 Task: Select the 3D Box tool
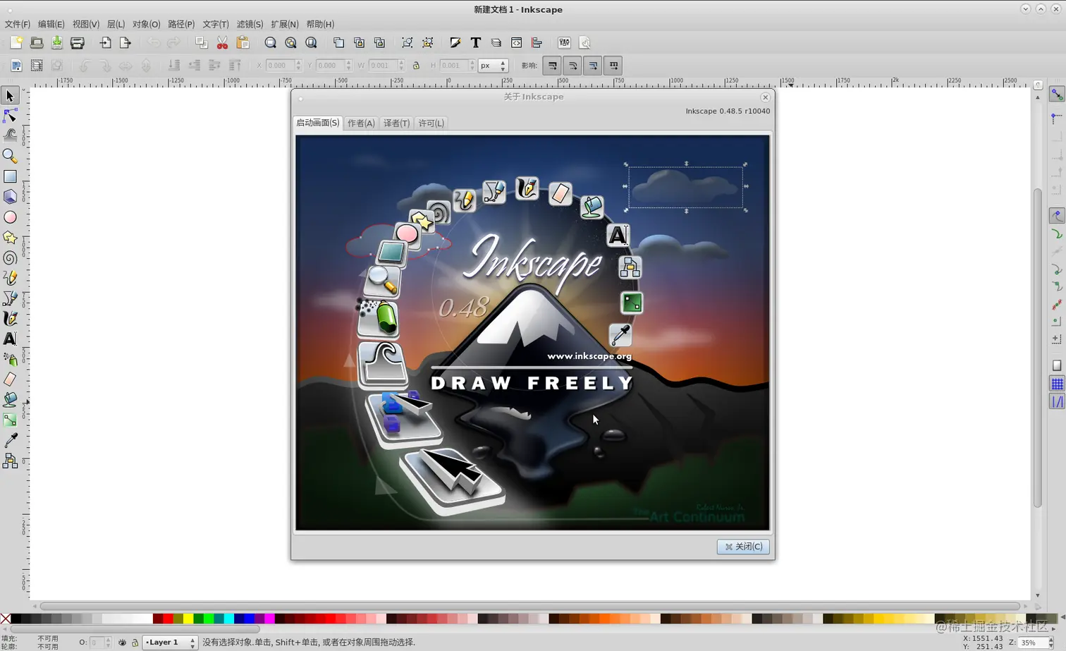[x=10, y=197]
